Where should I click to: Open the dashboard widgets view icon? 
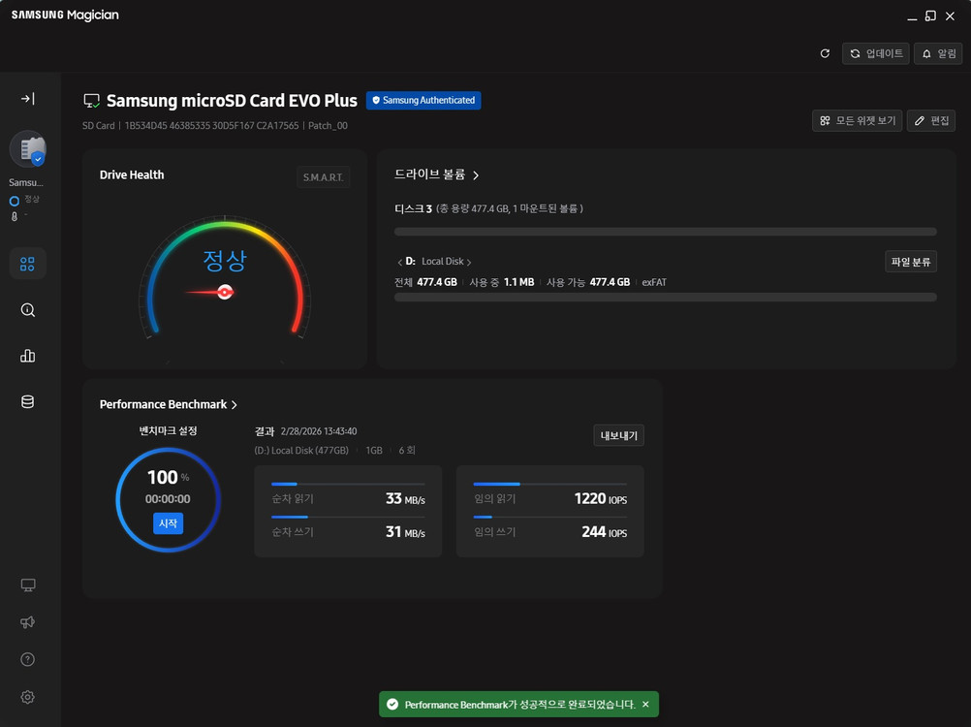tap(27, 264)
